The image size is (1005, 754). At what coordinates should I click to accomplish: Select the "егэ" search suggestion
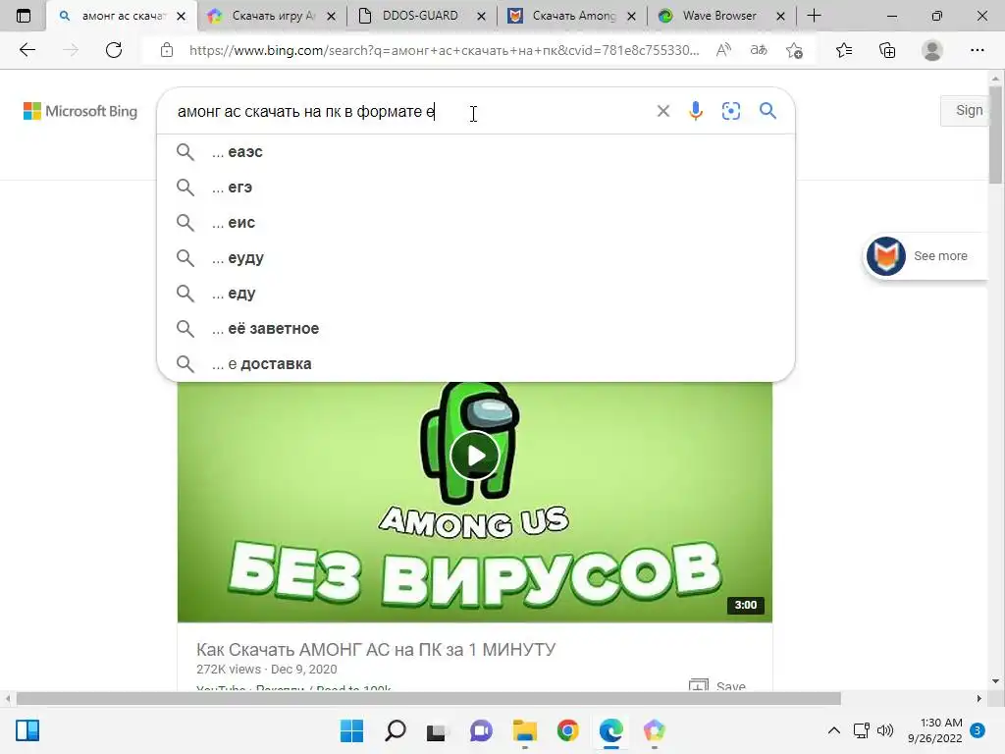(476, 188)
